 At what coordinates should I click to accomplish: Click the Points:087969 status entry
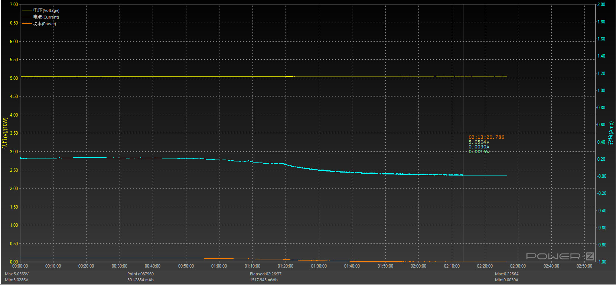point(140,274)
